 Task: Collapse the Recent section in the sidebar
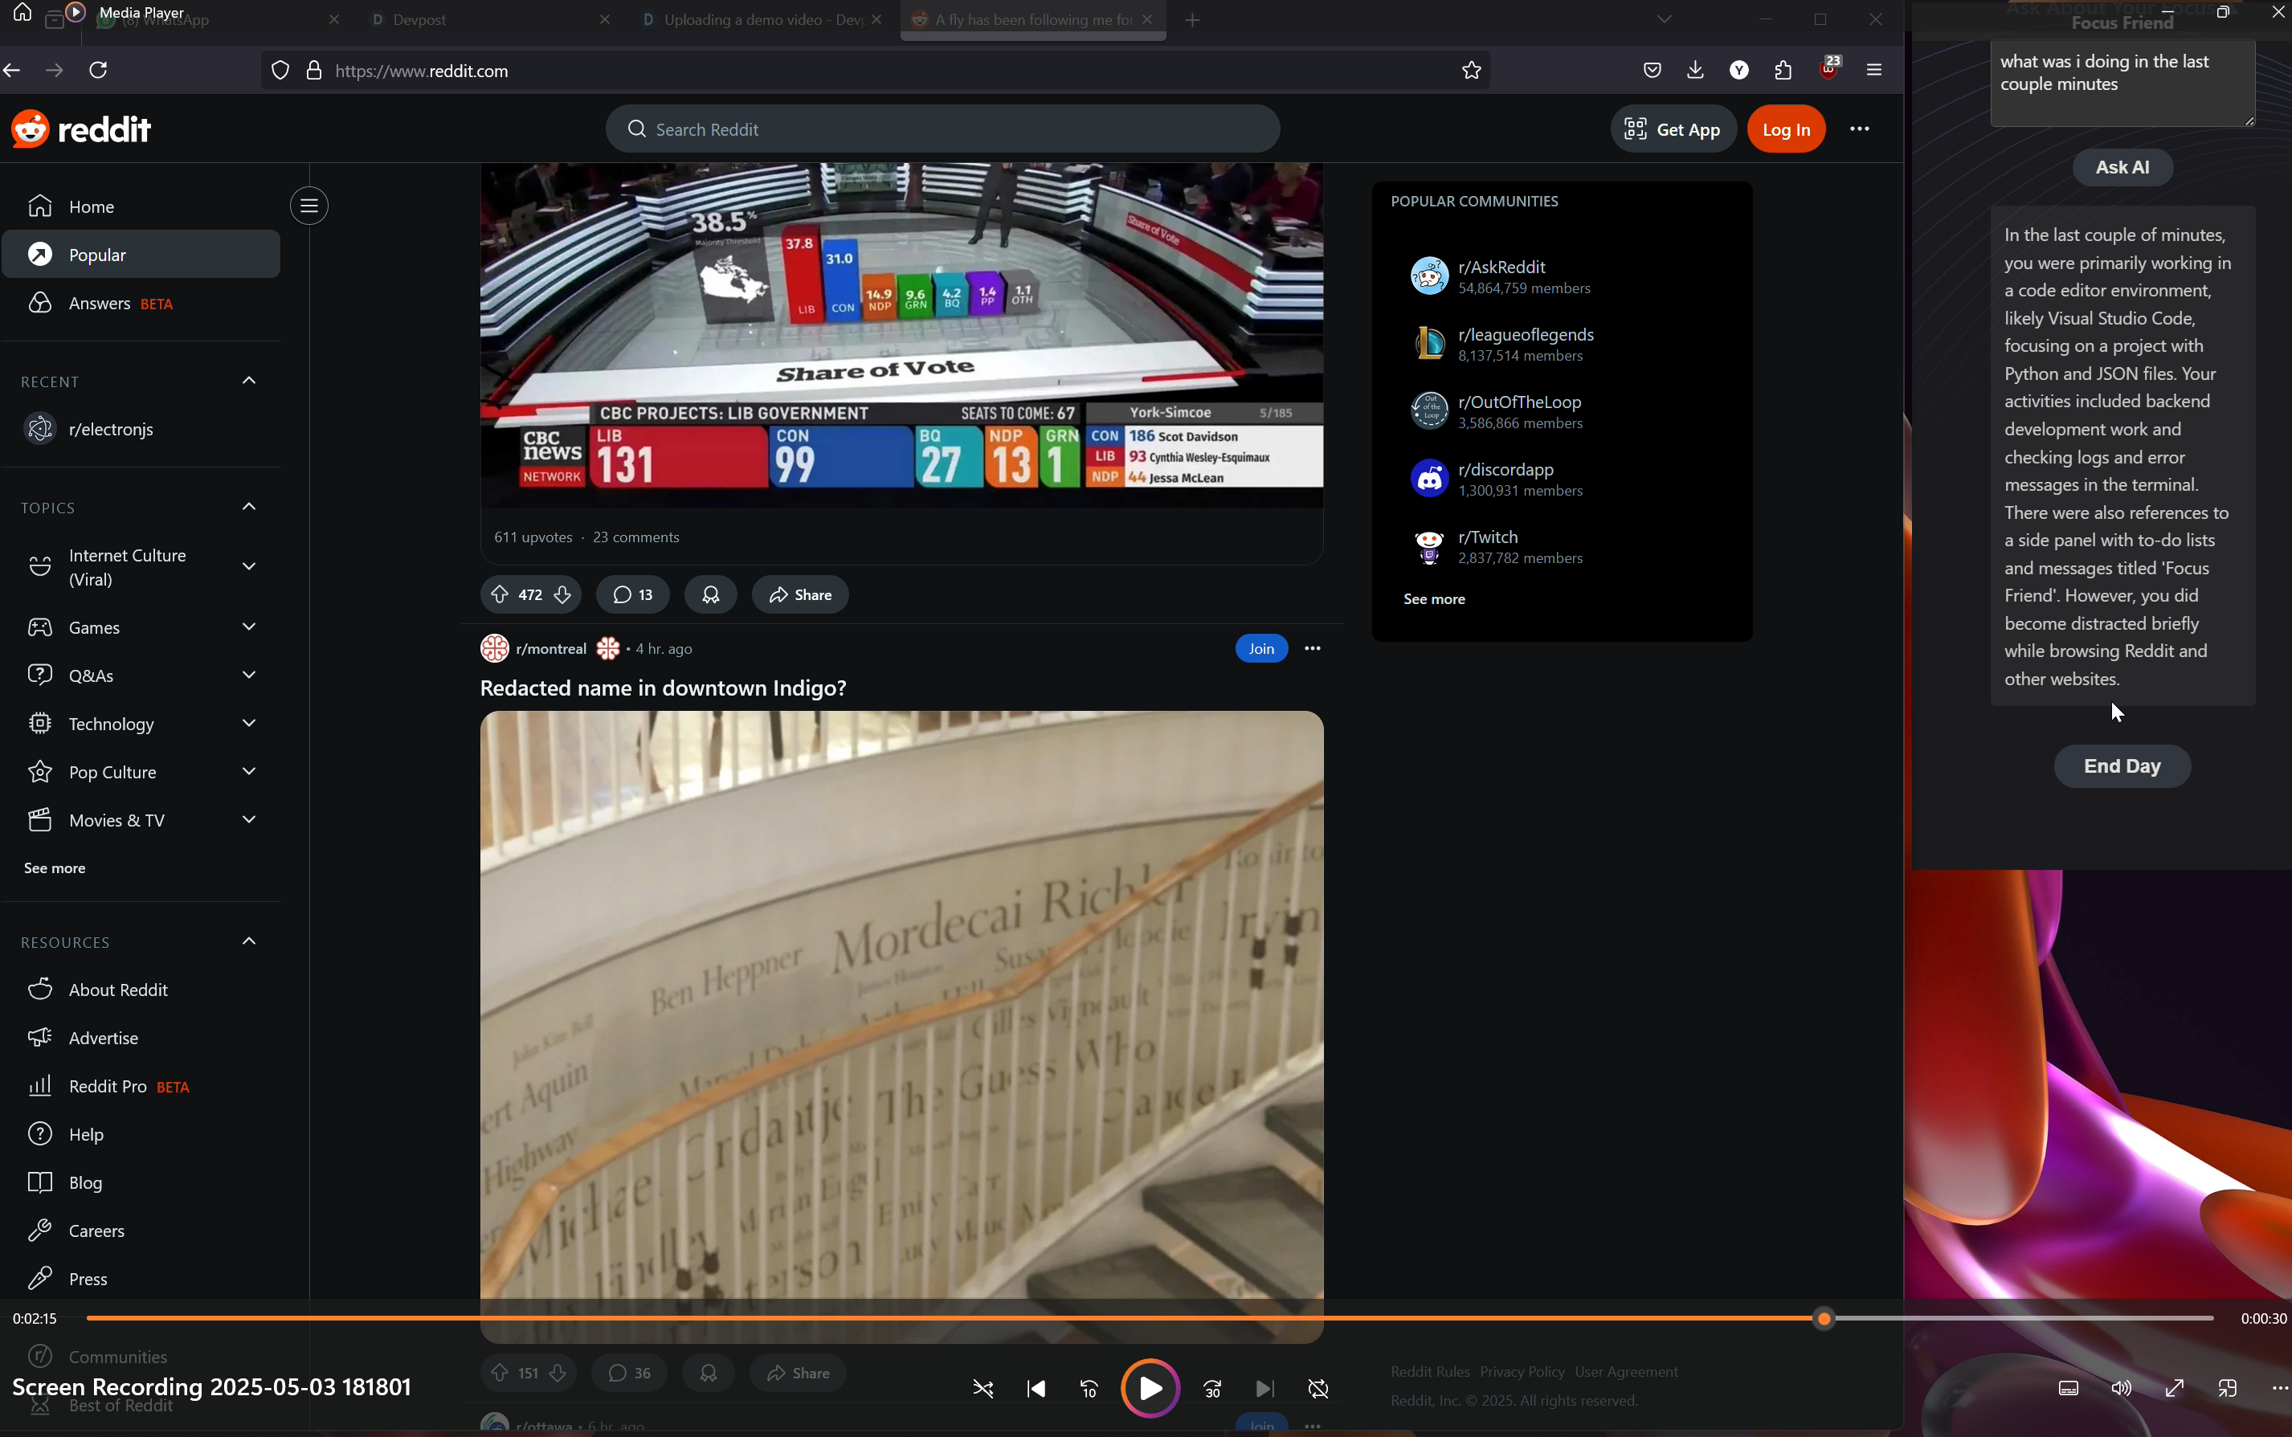(249, 381)
